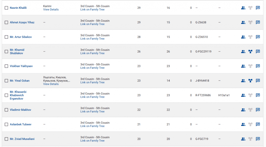This screenshot has width=266, height=147.
Task: Show in-common matches for Aslanbek Tubeev
Action: tap(243, 124)
